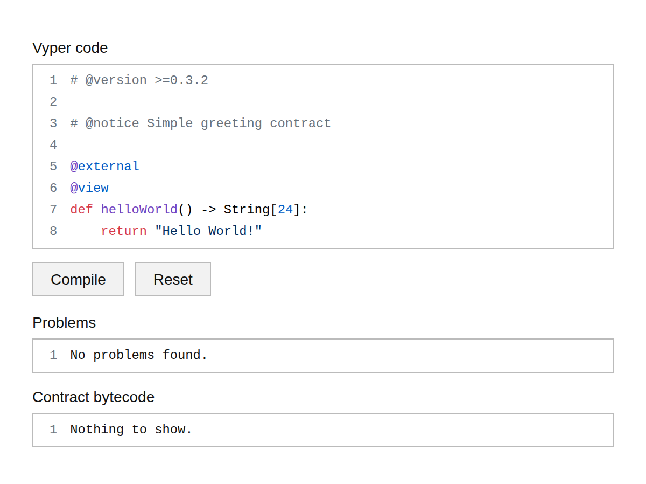Click empty line 4 in the Vyper code editor

(x=323, y=145)
